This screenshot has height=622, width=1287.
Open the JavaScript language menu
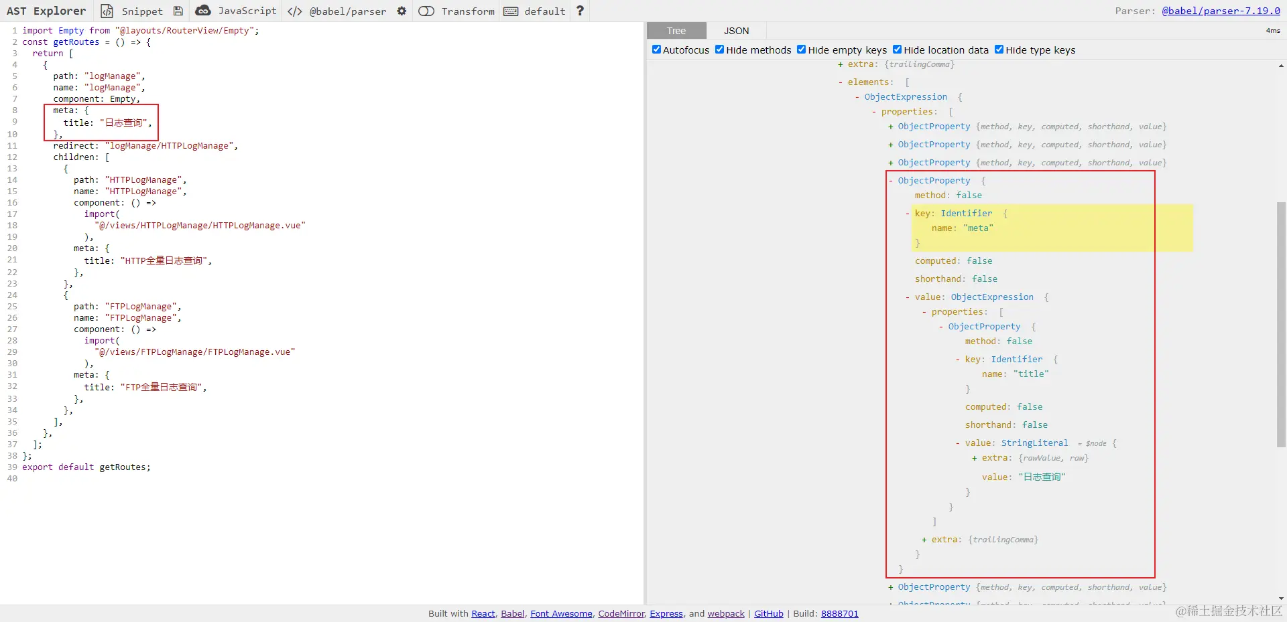click(x=247, y=11)
